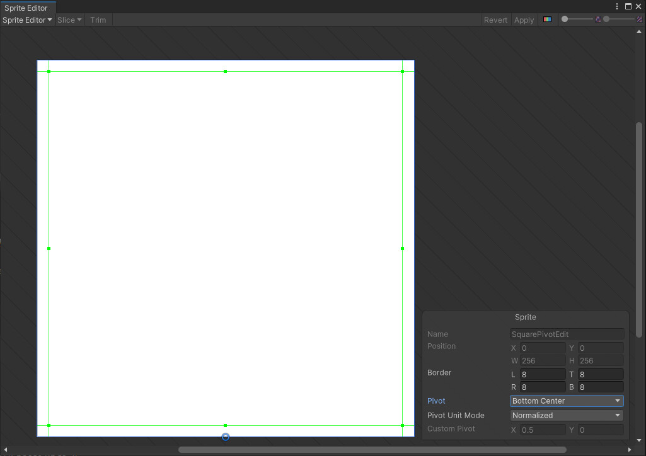Screen dimensions: 646x456
Task: Click the mipmap texture icon at slider's far right
Action: click(x=639, y=20)
